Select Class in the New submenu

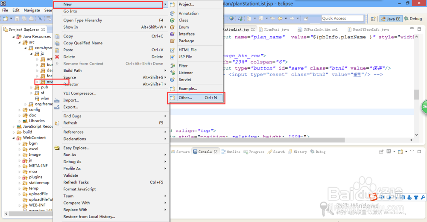[x=183, y=20]
